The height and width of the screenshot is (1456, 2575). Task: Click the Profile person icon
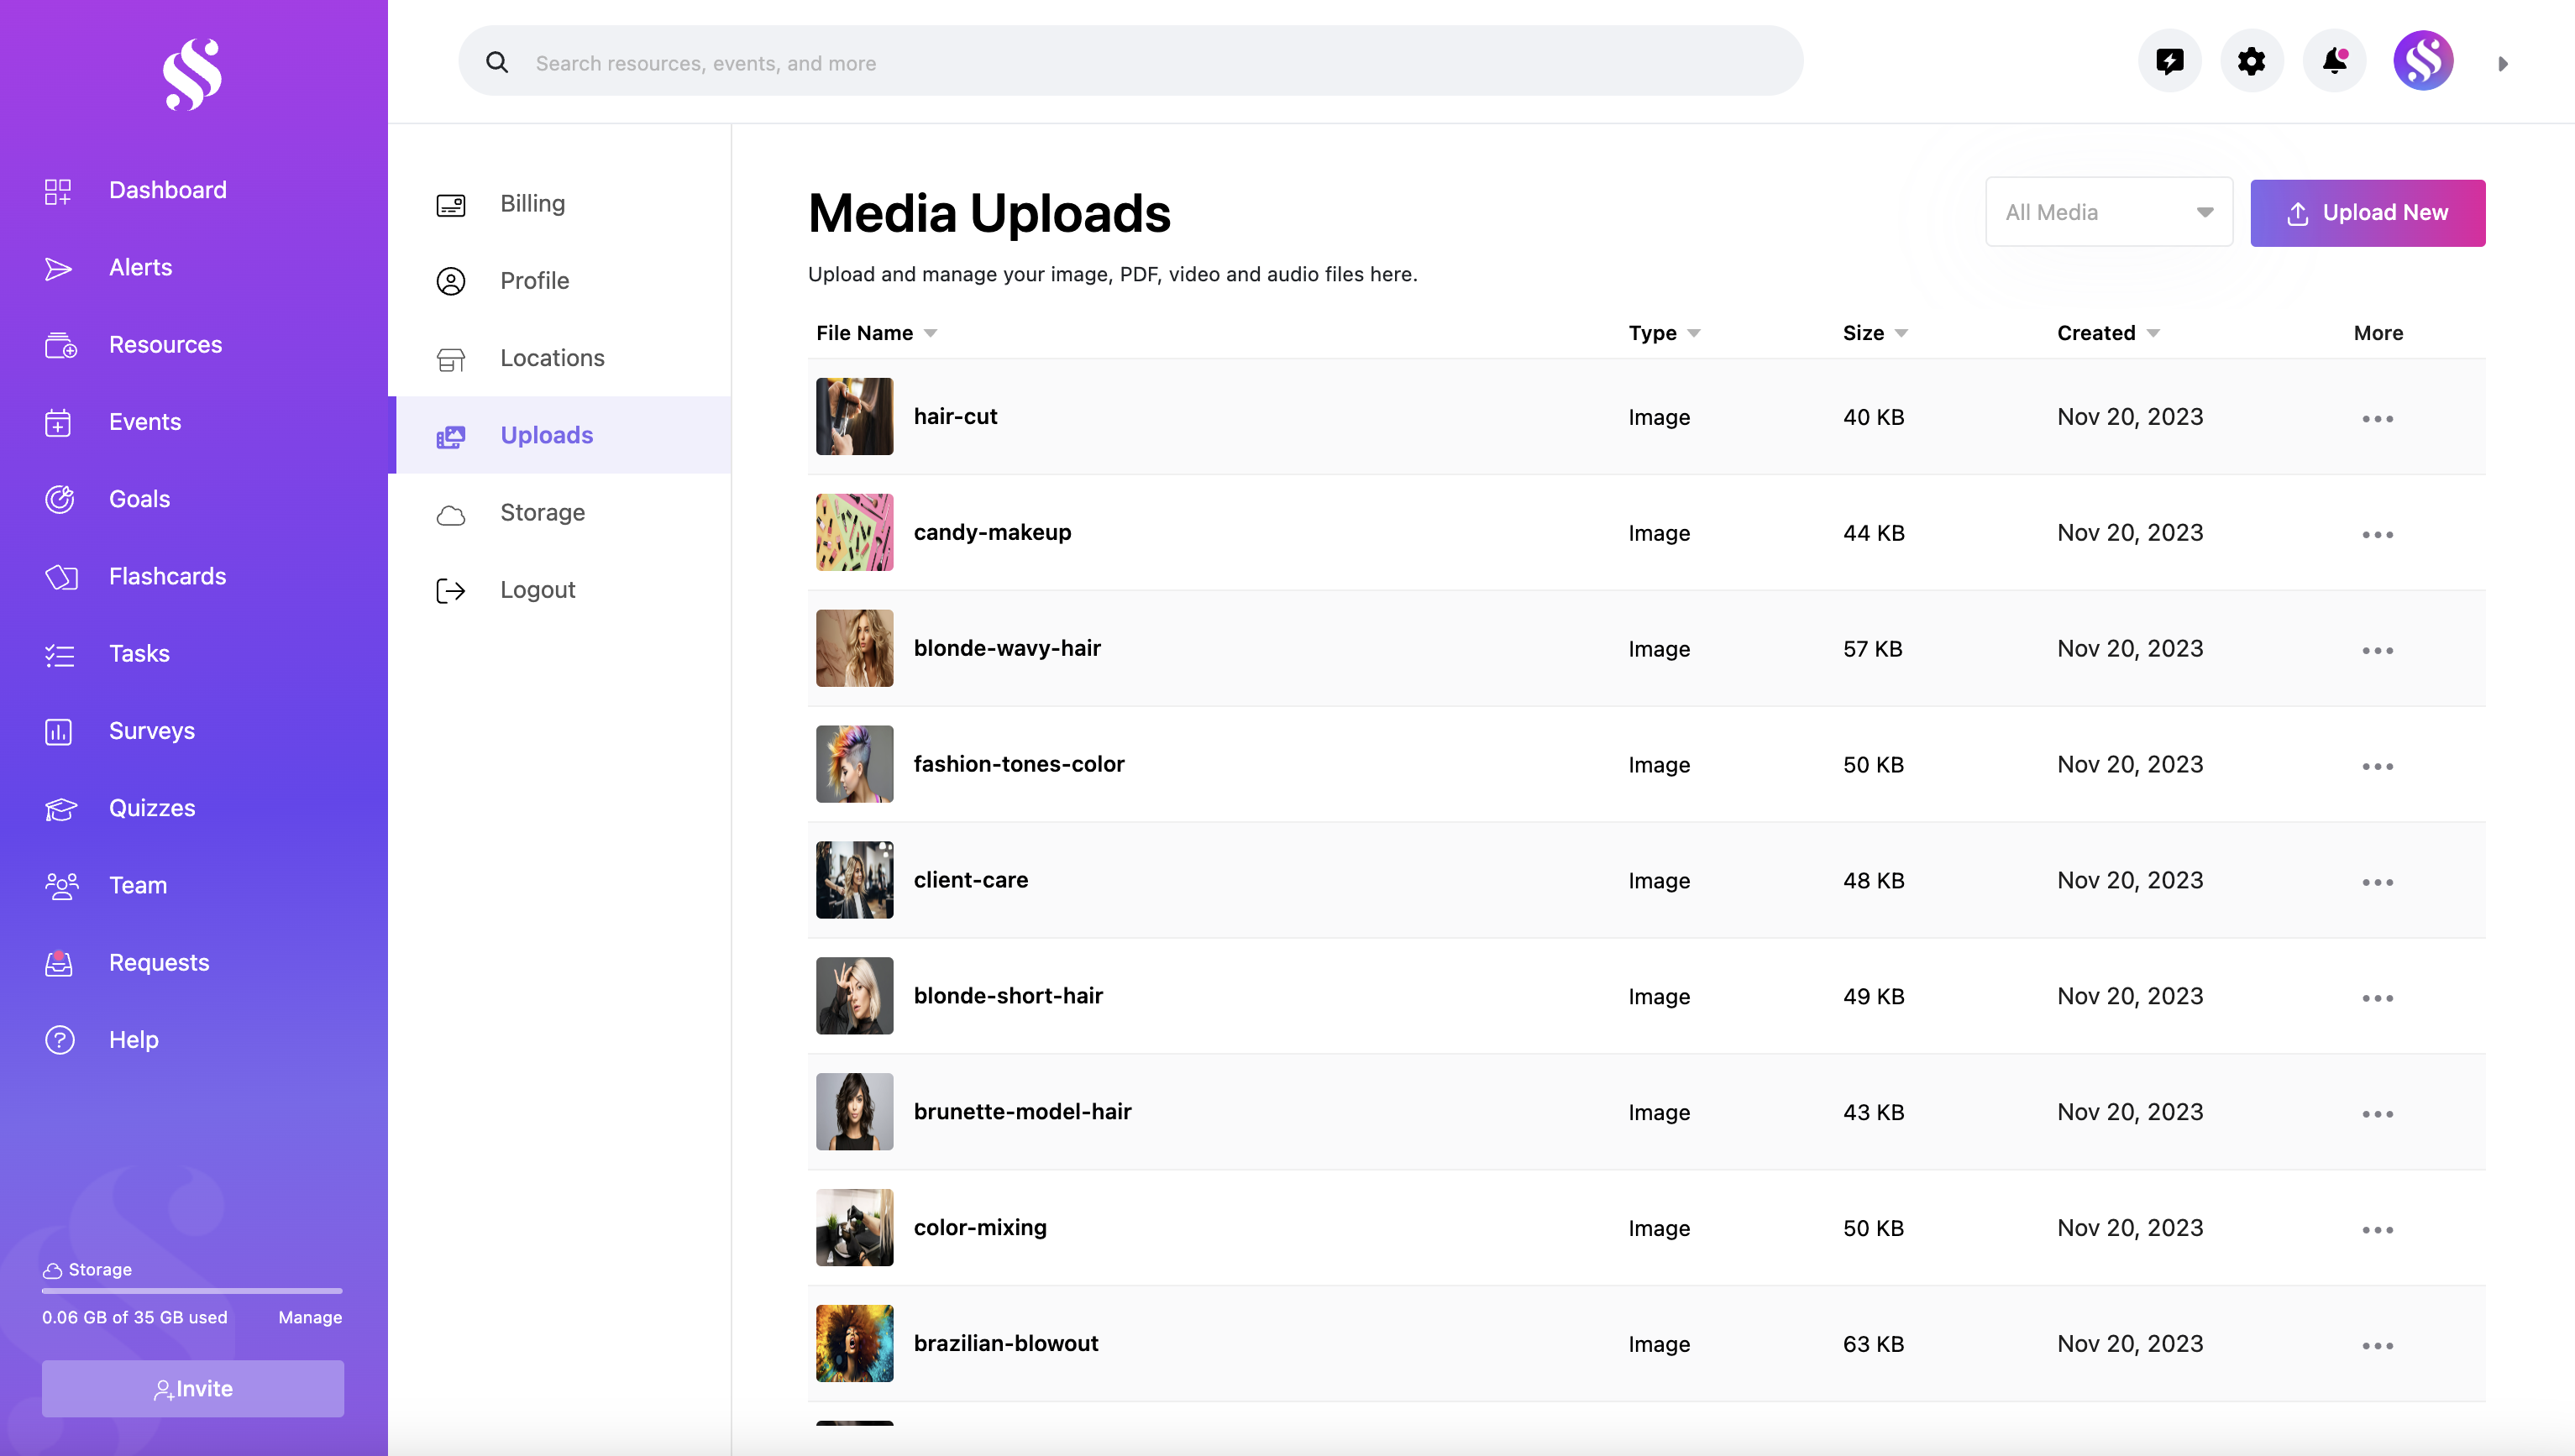(451, 282)
